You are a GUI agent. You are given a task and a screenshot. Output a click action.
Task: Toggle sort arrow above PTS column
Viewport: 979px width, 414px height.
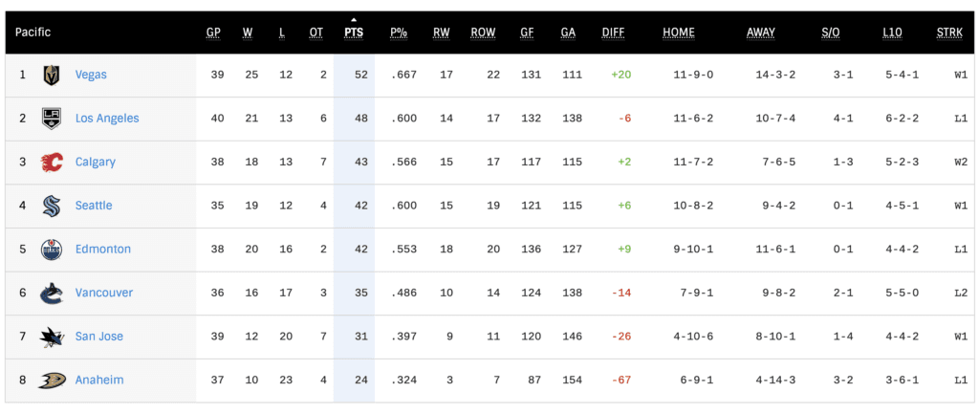pos(354,19)
